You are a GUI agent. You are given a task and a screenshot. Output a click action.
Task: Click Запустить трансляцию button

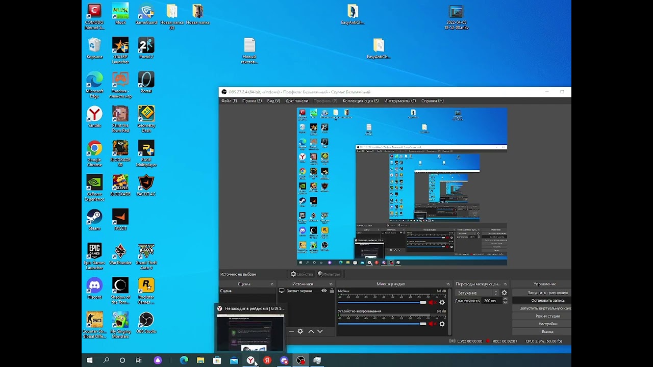click(x=542, y=293)
